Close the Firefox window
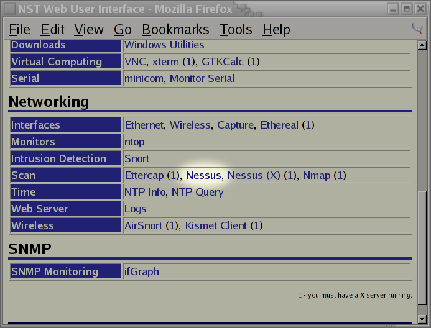The image size is (431, 328). (420, 9)
